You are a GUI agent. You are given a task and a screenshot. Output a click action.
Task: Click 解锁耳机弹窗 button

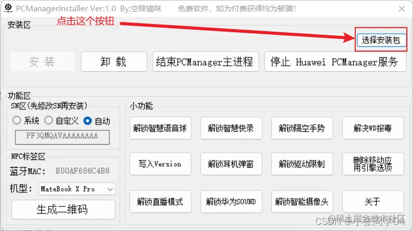click(x=231, y=164)
